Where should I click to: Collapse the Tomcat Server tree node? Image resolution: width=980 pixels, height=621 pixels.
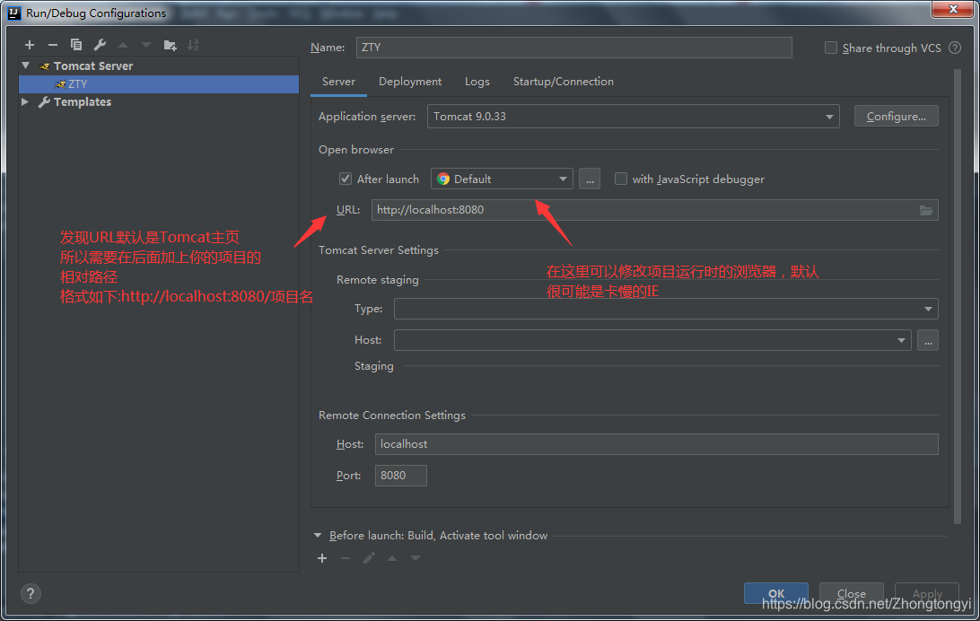click(26, 65)
